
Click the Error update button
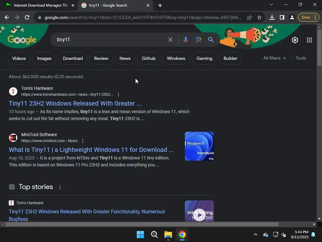(x=308, y=17)
